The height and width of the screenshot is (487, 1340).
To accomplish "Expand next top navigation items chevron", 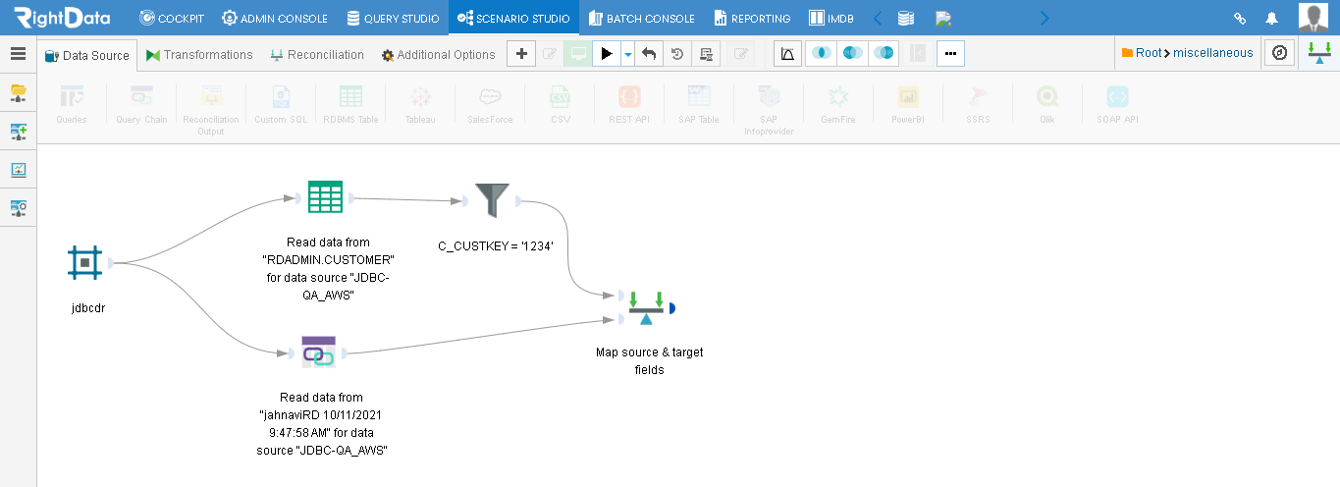I will coord(1045,18).
